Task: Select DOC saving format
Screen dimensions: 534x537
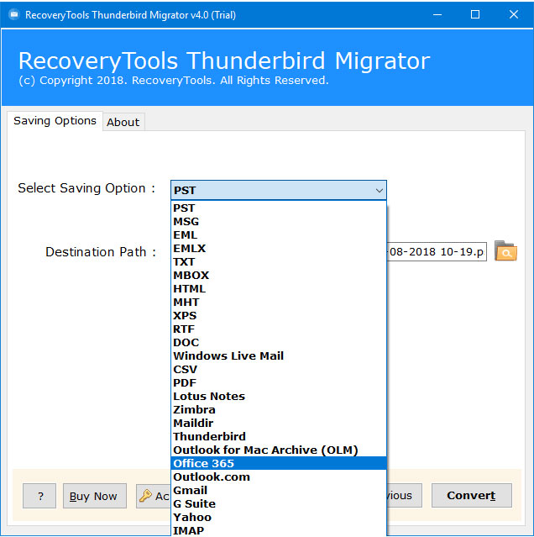Action: point(279,343)
